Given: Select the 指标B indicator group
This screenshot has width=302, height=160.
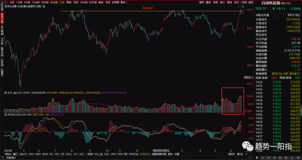Looking at the screenshot, I should pyautogui.click(x=232, y=154).
